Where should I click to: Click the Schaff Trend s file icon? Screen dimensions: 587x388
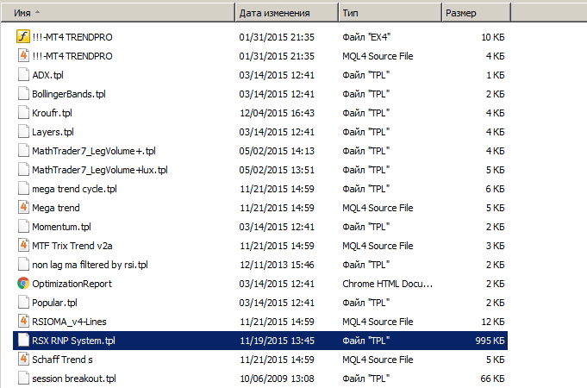click(x=23, y=360)
